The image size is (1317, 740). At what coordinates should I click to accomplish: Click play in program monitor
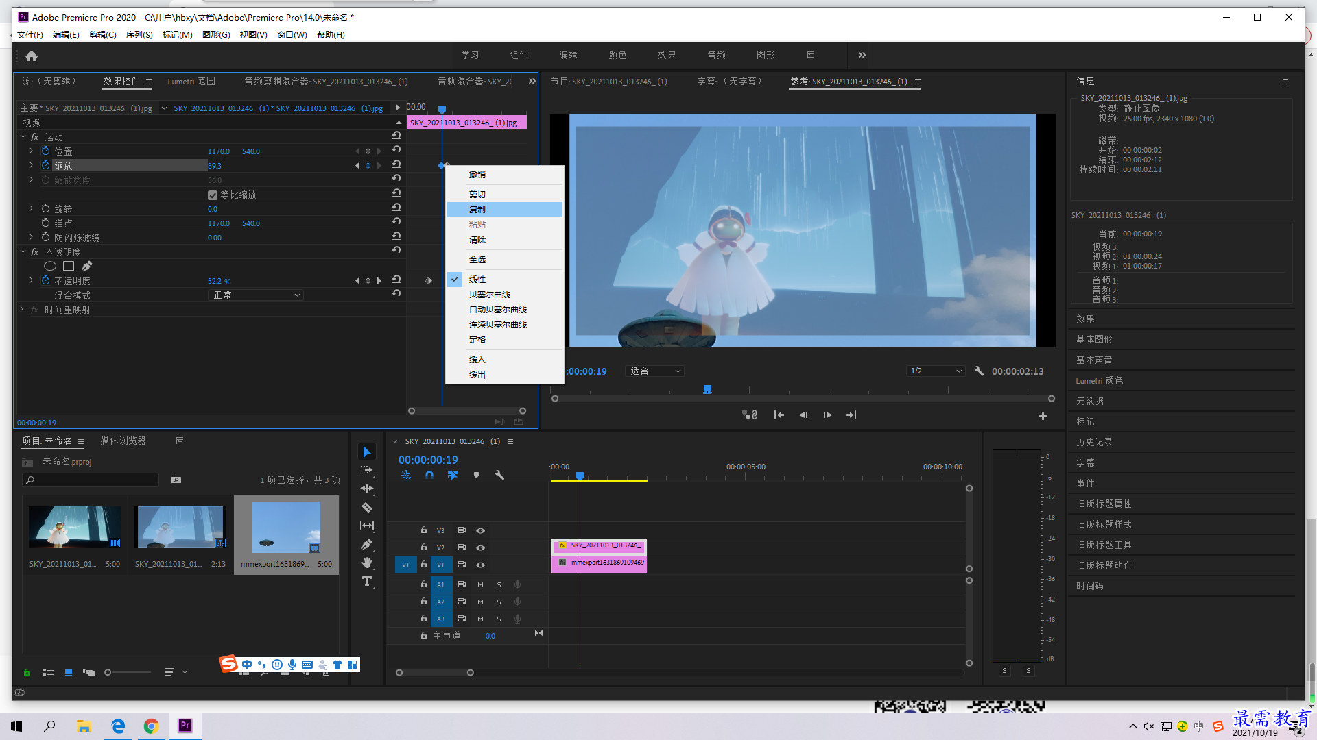pos(827,415)
